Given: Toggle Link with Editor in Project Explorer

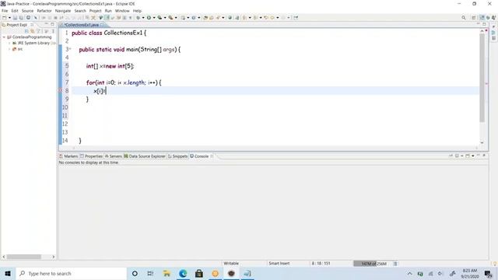Looking at the screenshot, I should 33,31.
